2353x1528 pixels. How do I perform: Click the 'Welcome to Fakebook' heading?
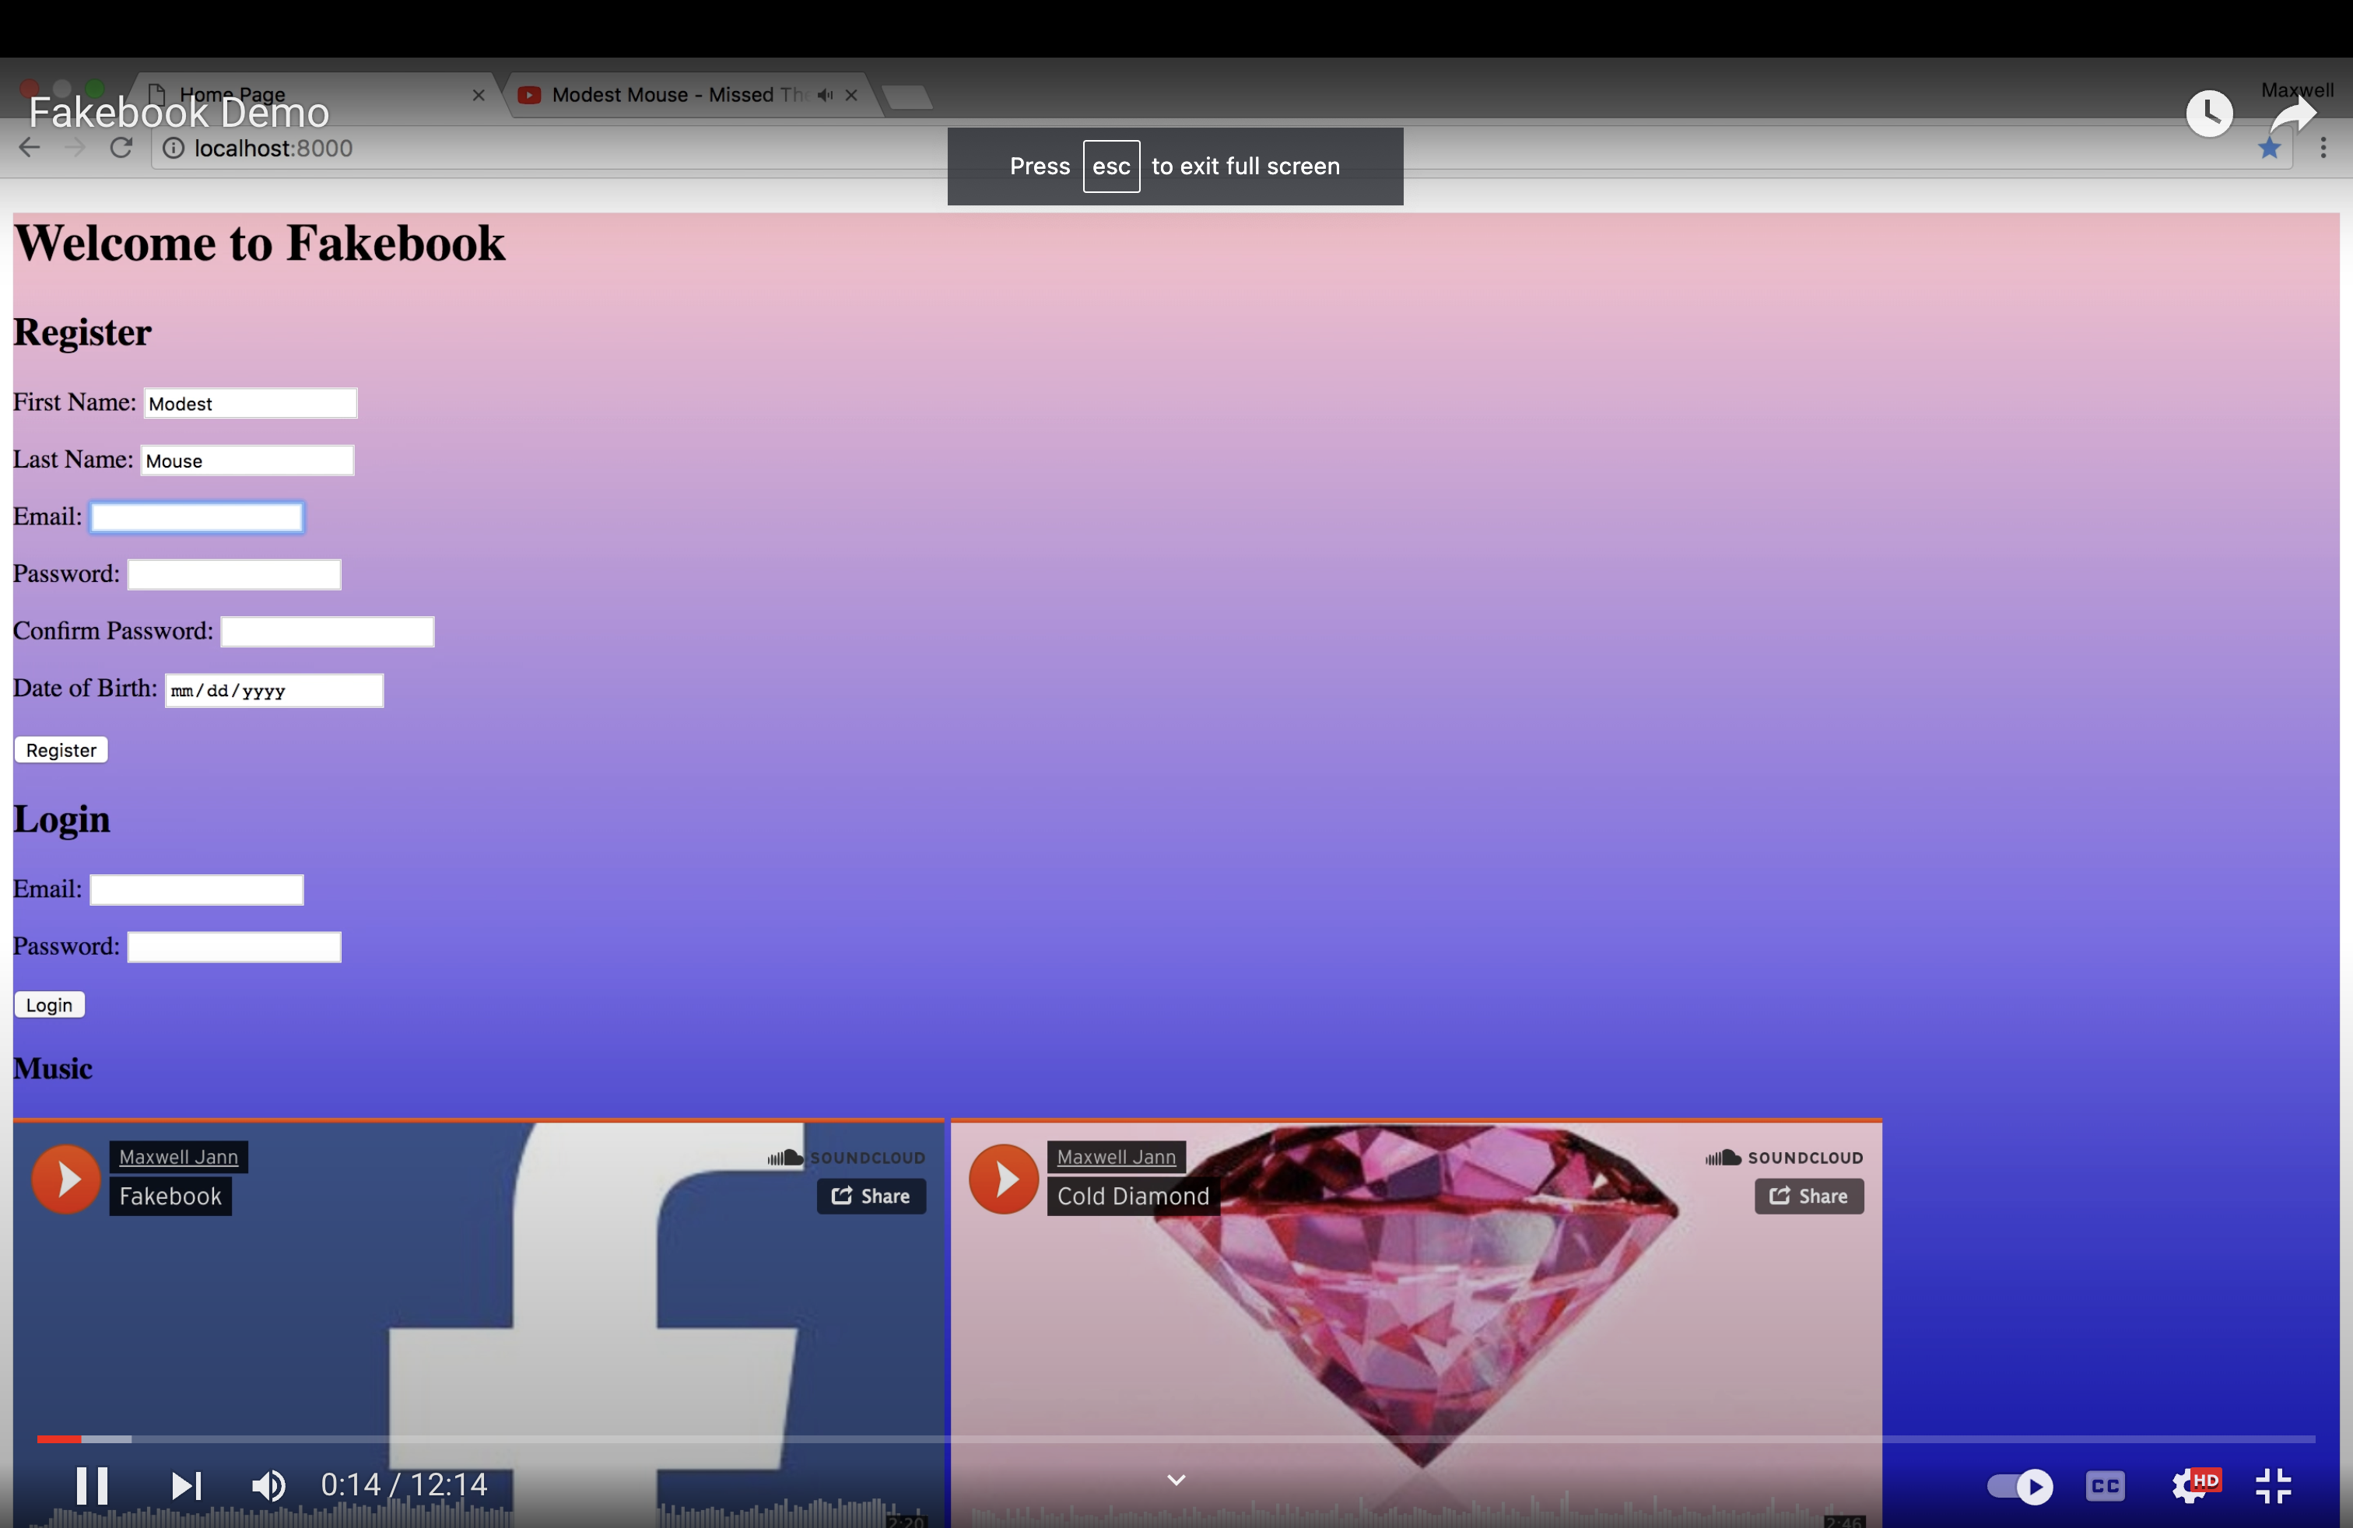(260, 244)
